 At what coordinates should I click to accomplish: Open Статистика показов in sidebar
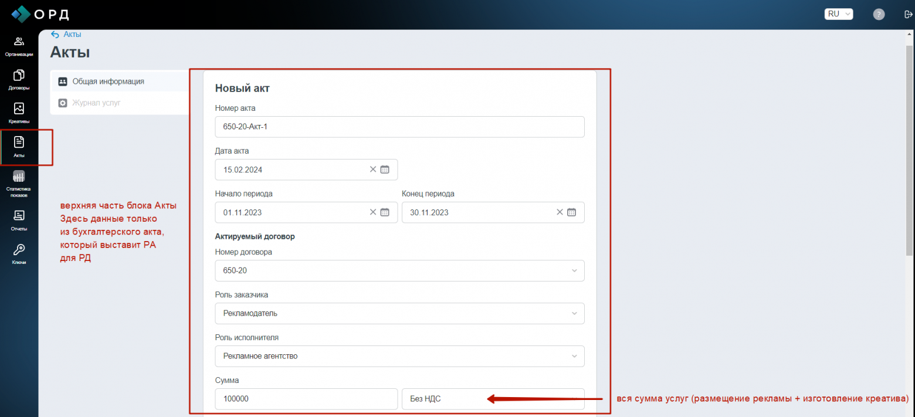click(19, 184)
